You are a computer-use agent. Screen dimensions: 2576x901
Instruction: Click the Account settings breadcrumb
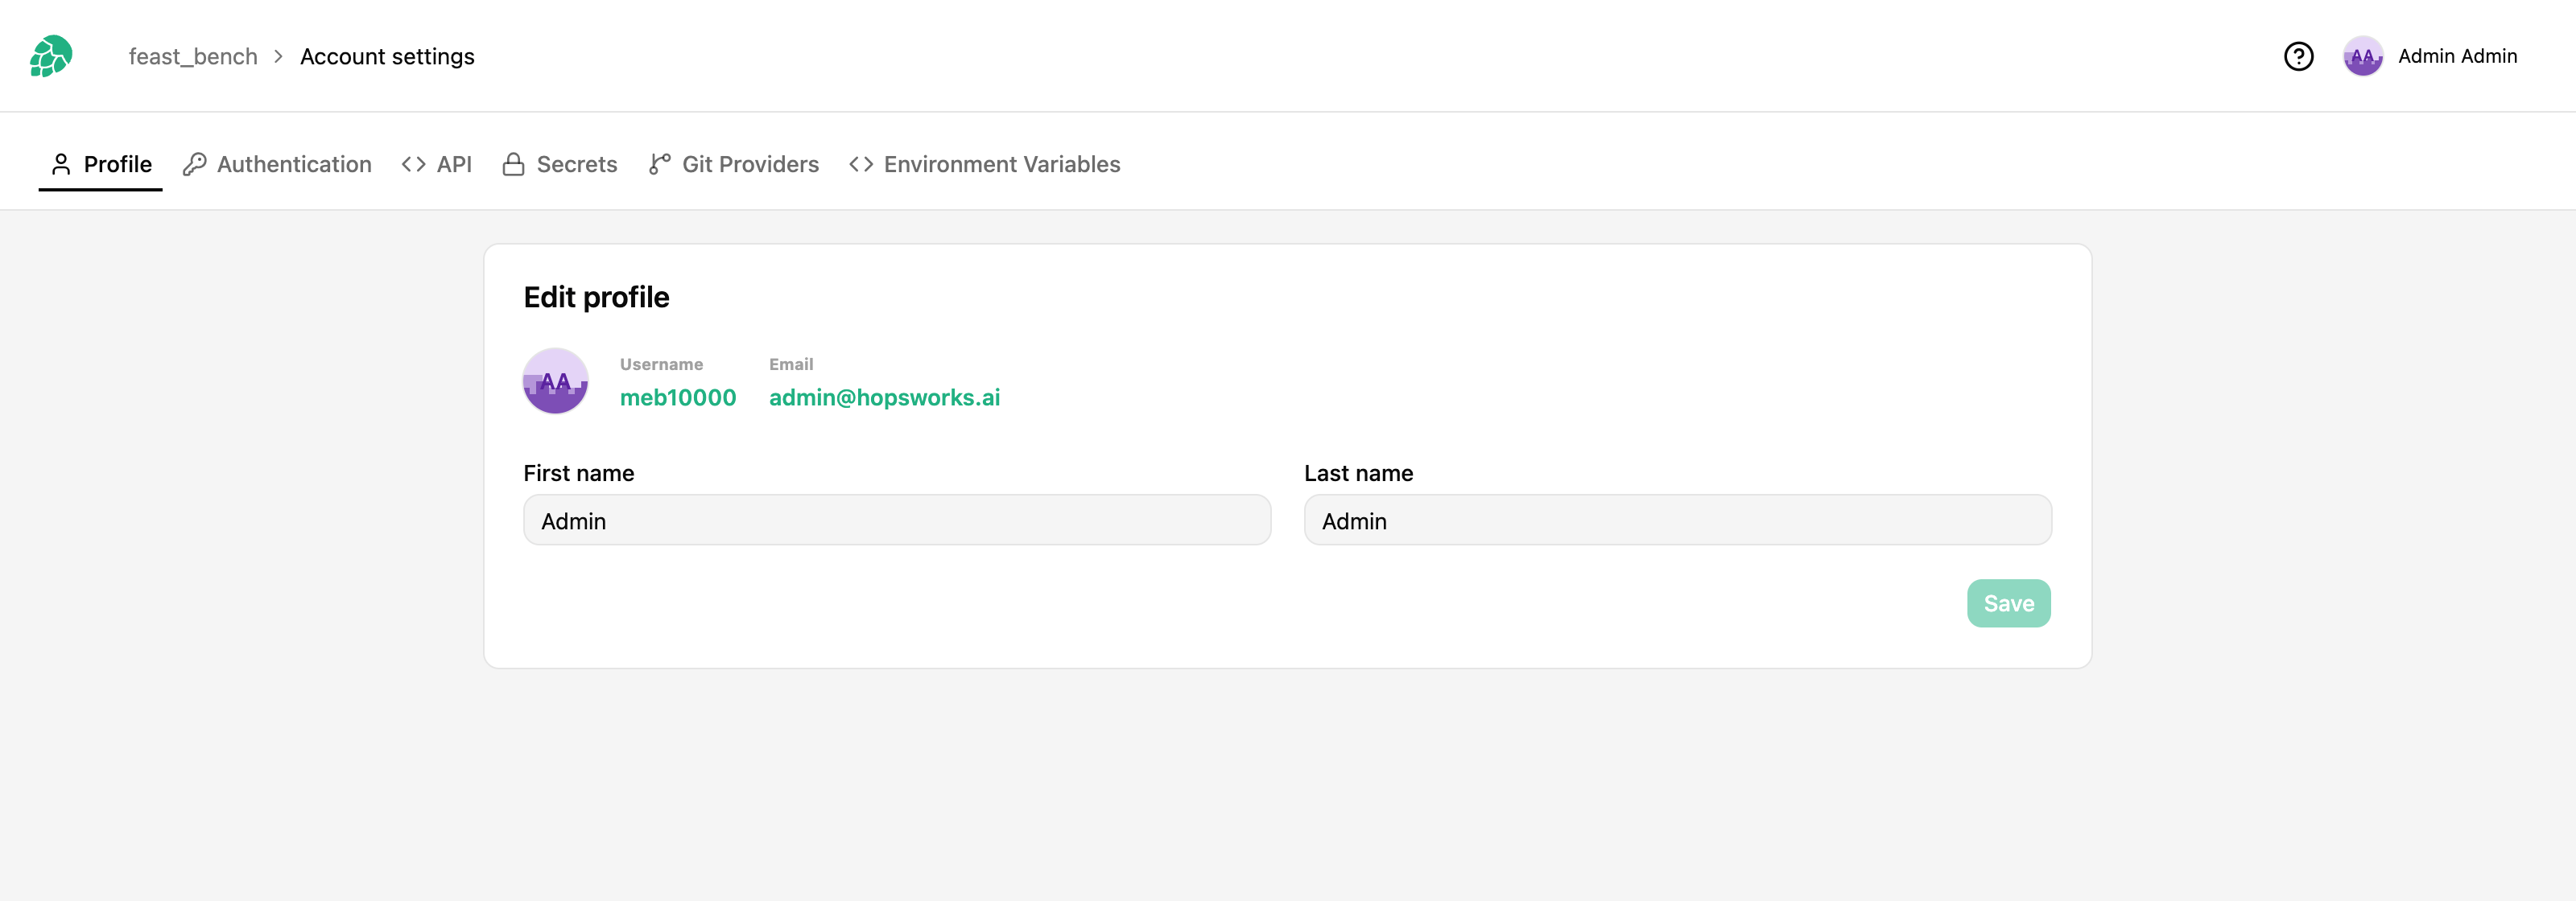pos(387,57)
